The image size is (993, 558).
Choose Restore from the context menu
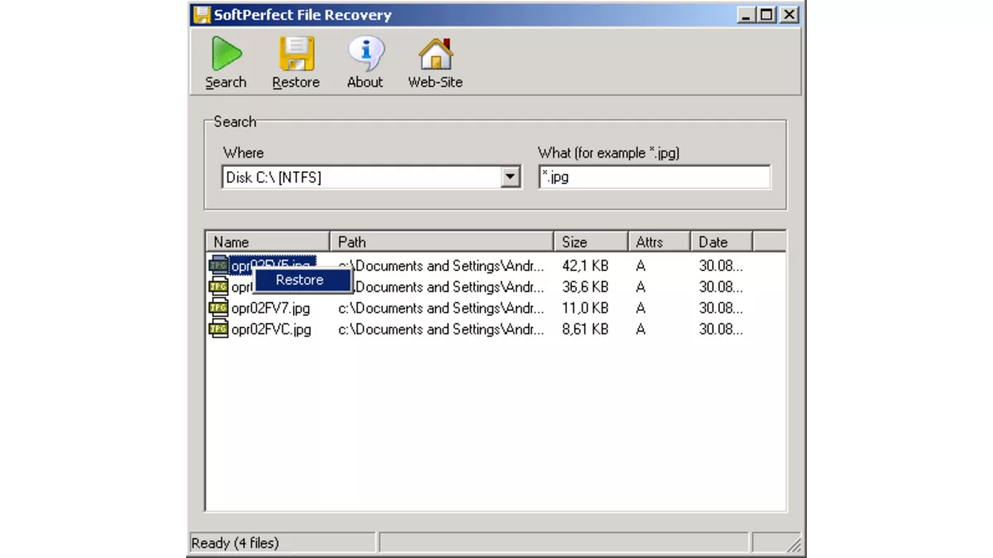pos(300,280)
